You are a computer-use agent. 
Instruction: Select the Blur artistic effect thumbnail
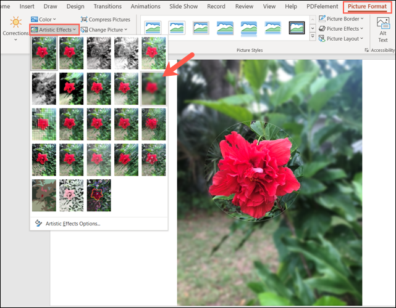[x=153, y=87]
